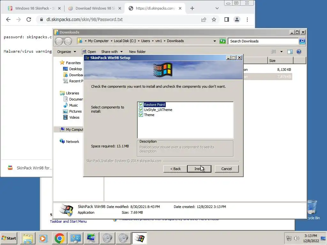
Task: Open Chrome three-dot menu
Action: point(247,19)
